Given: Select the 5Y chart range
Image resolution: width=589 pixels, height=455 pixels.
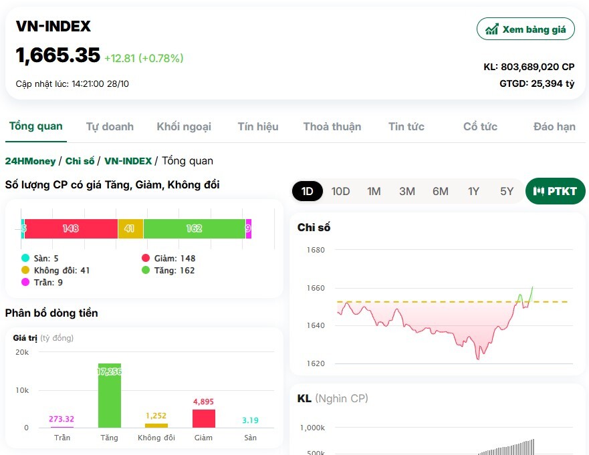Looking at the screenshot, I should point(506,191).
